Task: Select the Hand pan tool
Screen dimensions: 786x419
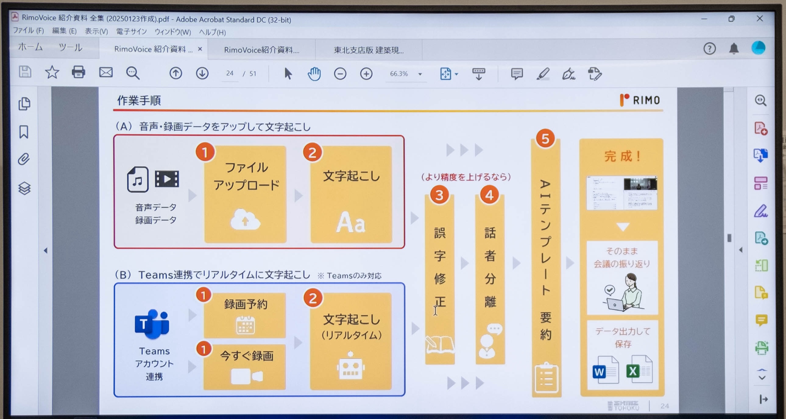Action: pos(314,74)
